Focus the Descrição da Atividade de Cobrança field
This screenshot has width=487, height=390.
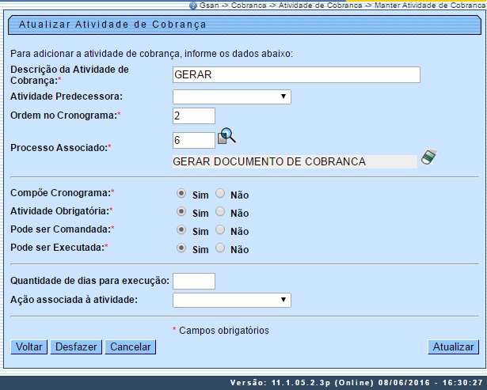(295, 74)
